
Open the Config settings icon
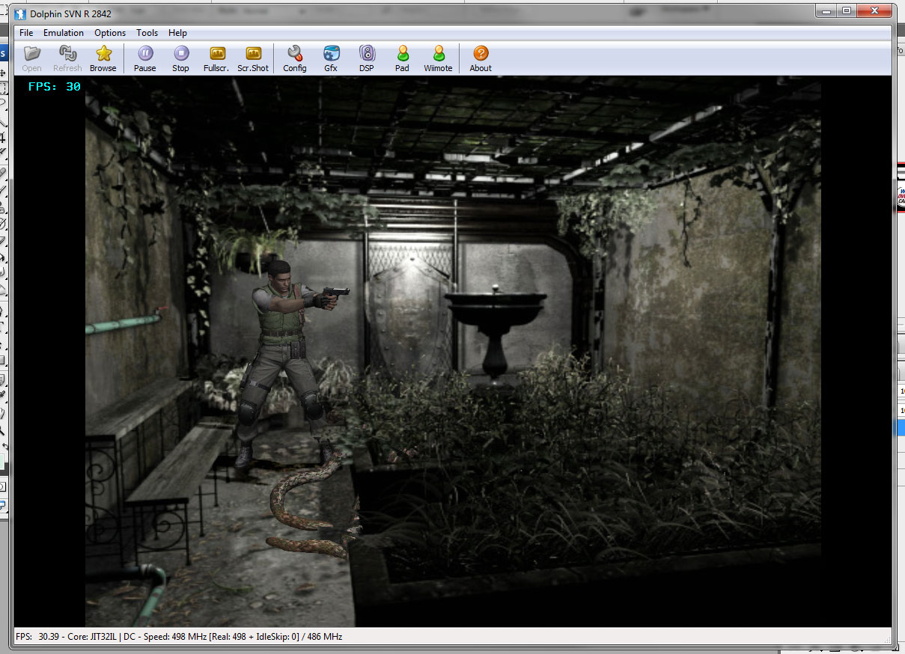point(295,58)
